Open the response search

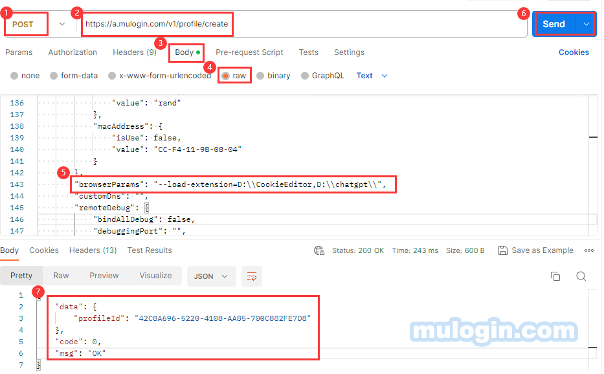pyautogui.click(x=581, y=276)
